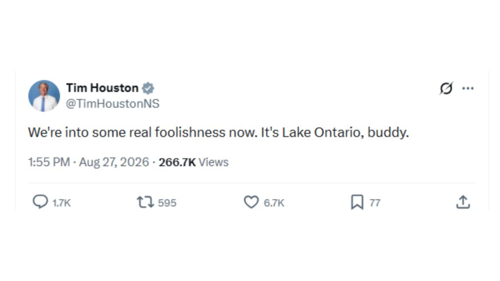Click the 1:55 PM timestamp

click(49, 162)
